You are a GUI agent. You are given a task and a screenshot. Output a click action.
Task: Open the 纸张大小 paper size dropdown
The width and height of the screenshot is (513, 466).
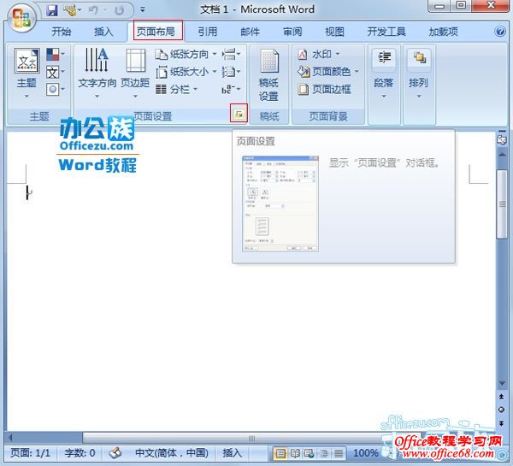pos(186,72)
